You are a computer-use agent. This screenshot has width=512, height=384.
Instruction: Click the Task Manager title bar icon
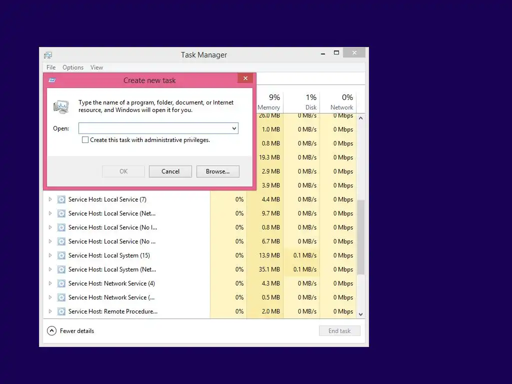click(48, 55)
